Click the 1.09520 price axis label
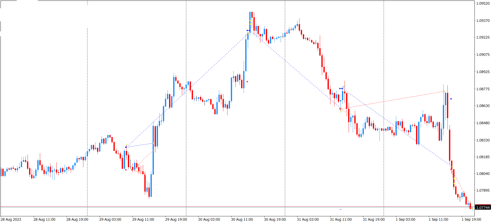This screenshot has height=223, width=493. (x=483, y=3)
